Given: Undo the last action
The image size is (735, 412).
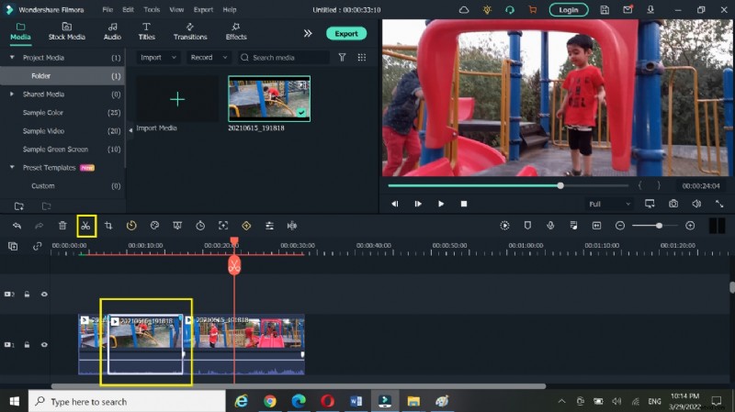Looking at the screenshot, I should (17, 226).
